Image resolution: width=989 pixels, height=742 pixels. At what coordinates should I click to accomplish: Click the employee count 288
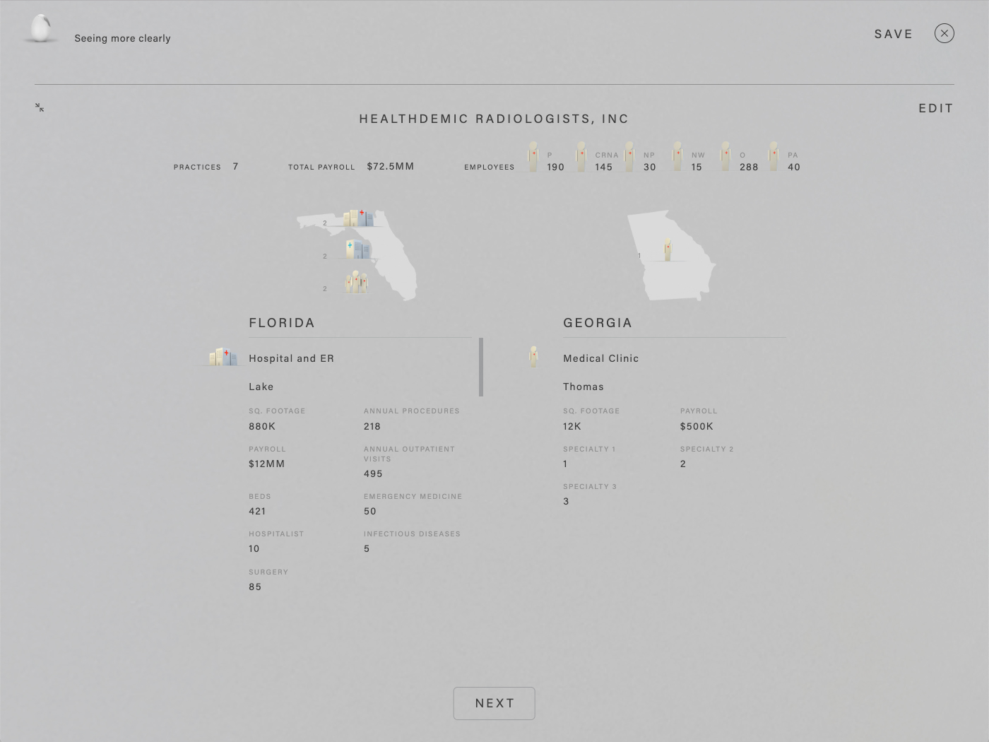click(749, 167)
